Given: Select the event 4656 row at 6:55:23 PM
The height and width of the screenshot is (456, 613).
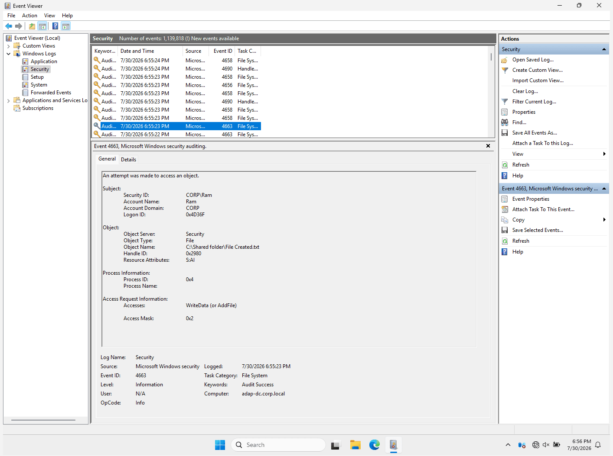Looking at the screenshot, I should [176, 85].
